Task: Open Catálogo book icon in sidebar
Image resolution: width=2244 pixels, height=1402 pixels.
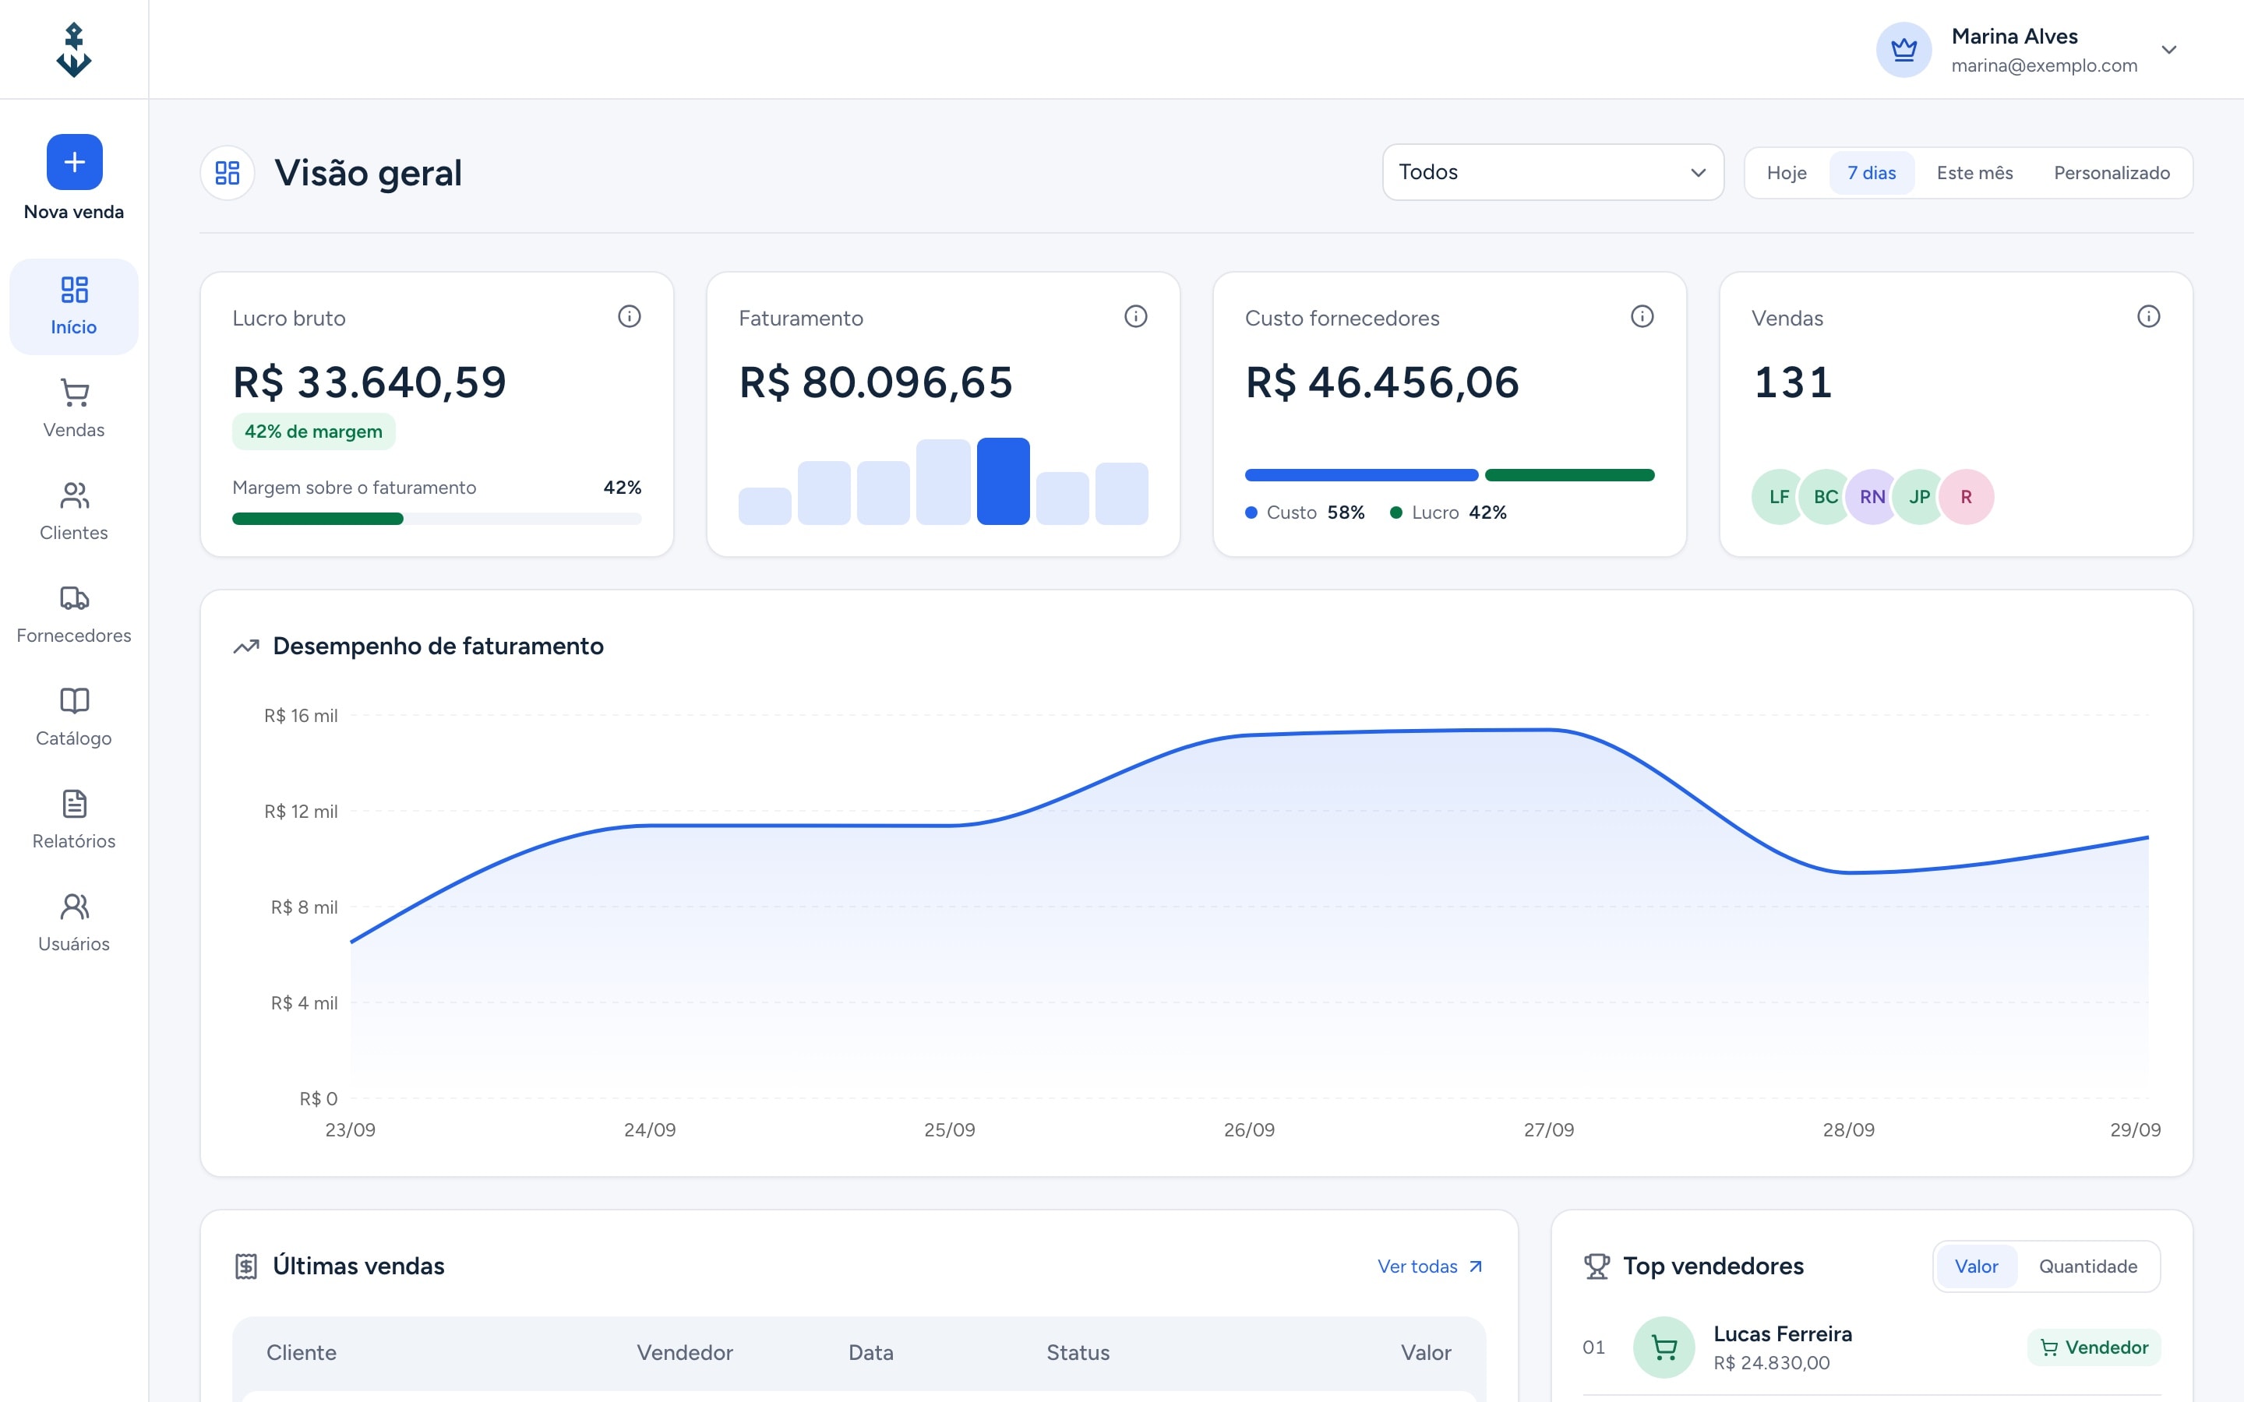Action: [74, 701]
